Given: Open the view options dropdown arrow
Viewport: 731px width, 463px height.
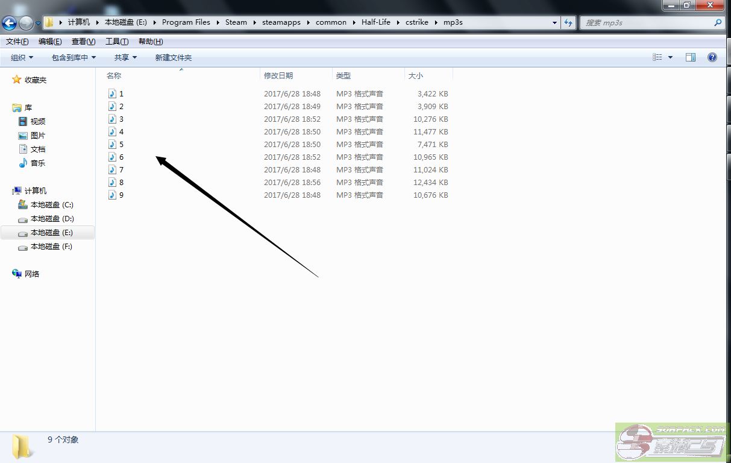Looking at the screenshot, I should click(x=670, y=57).
